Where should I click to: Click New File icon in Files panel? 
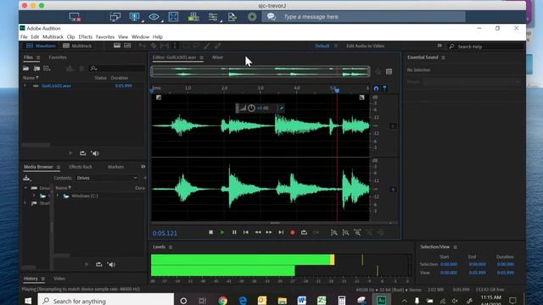47,69
